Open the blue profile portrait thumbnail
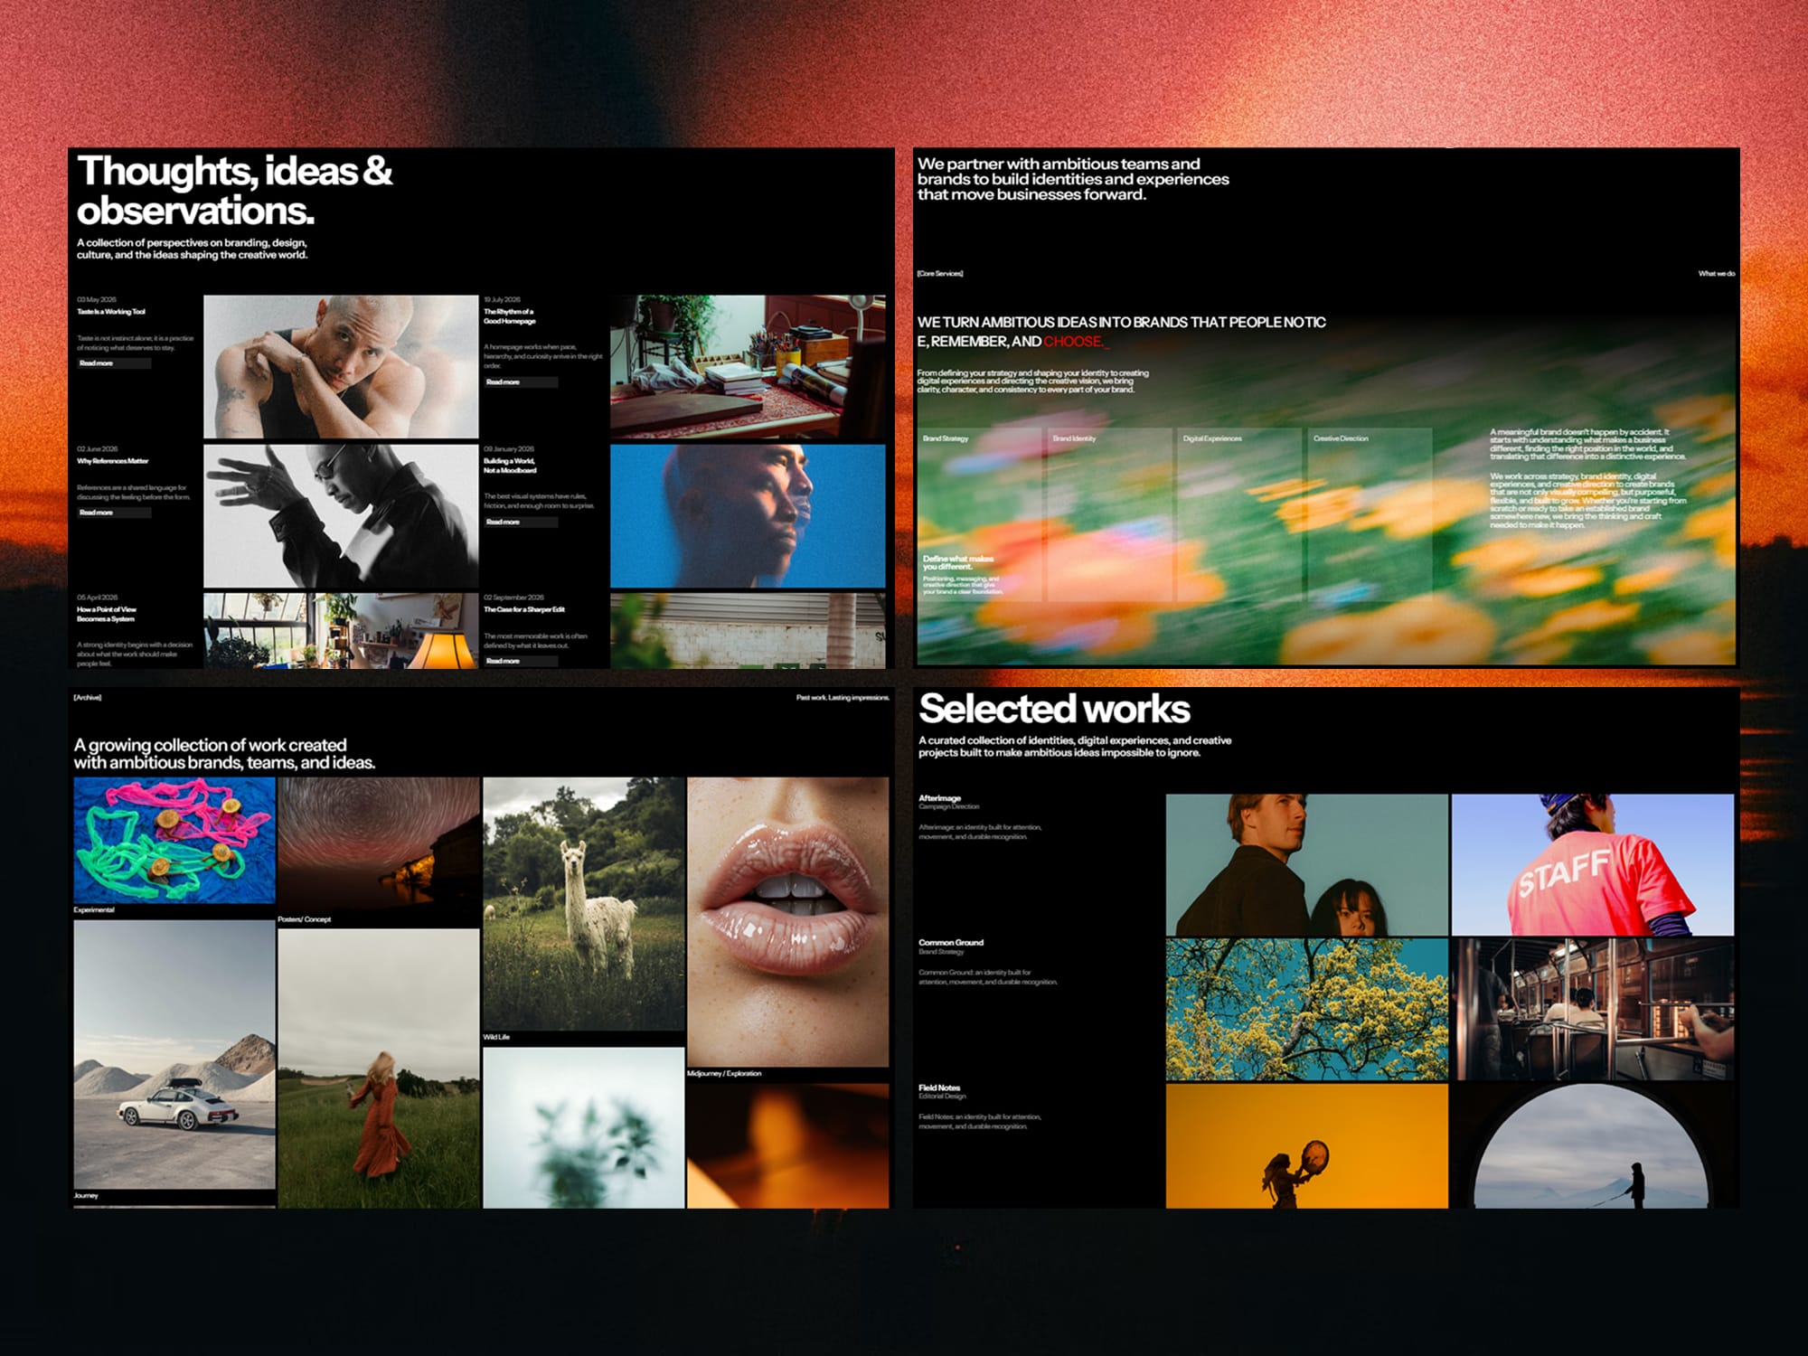This screenshot has height=1356, width=1808. 748,515
